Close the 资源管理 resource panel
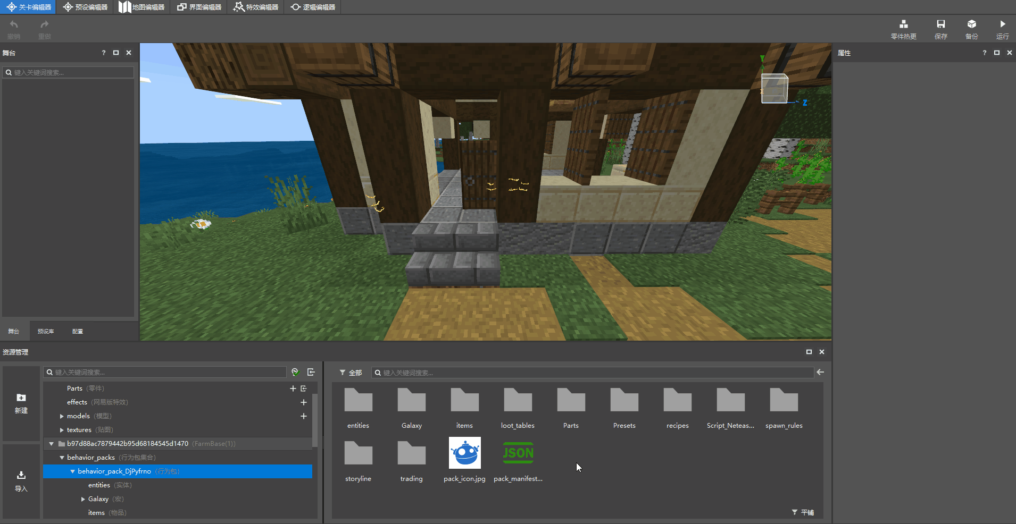Image resolution: width=1016 pixels, height=524 pixels. pyautogui.click(x=822, y=352)
